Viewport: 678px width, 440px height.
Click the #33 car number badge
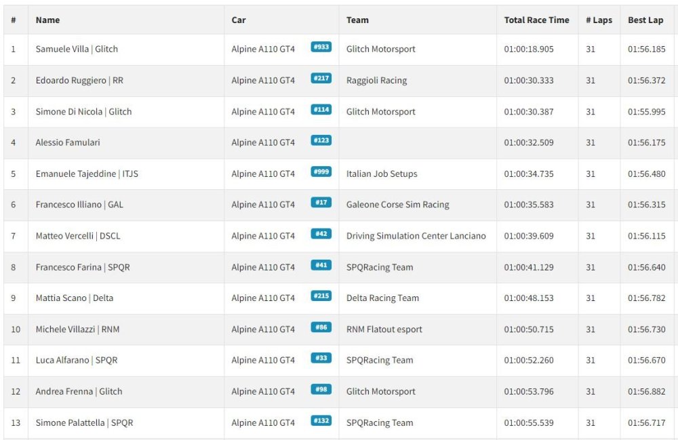[x=321, y=358]
